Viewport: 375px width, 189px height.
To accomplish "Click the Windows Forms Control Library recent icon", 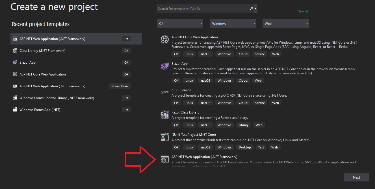I will pos(15,98).
